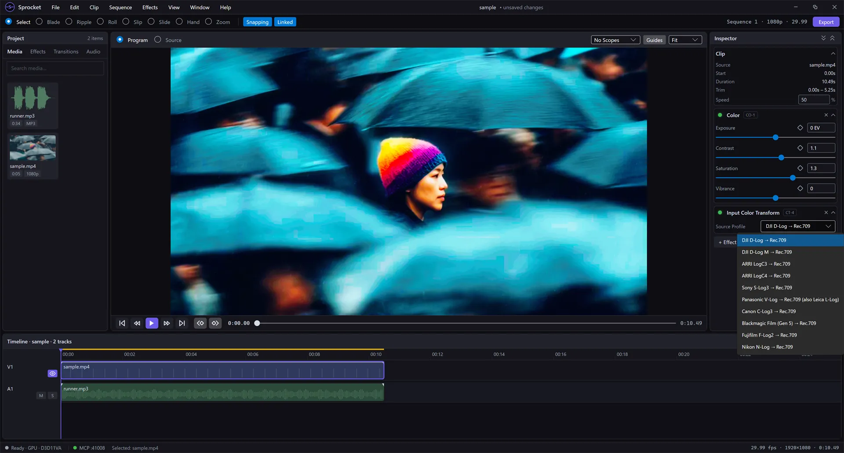
Task: Start playback with the Play button
Action: [x=152, y=323]
